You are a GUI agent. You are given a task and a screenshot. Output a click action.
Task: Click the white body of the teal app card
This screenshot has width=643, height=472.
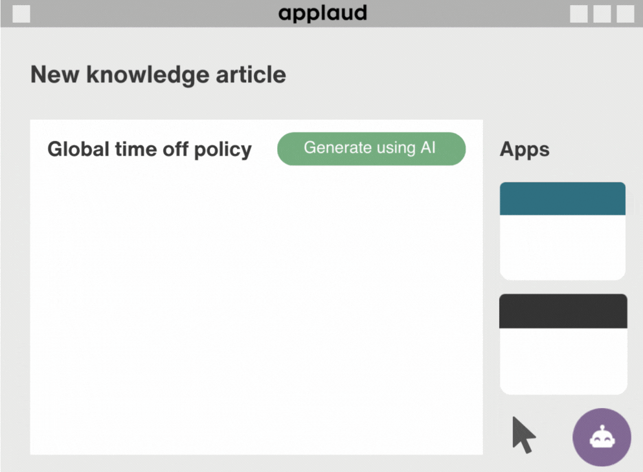point(563,248)
